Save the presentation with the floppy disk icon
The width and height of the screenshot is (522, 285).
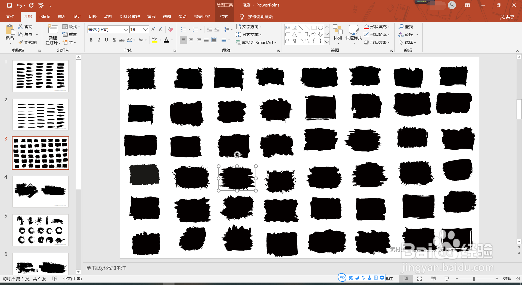coord(10,5)
